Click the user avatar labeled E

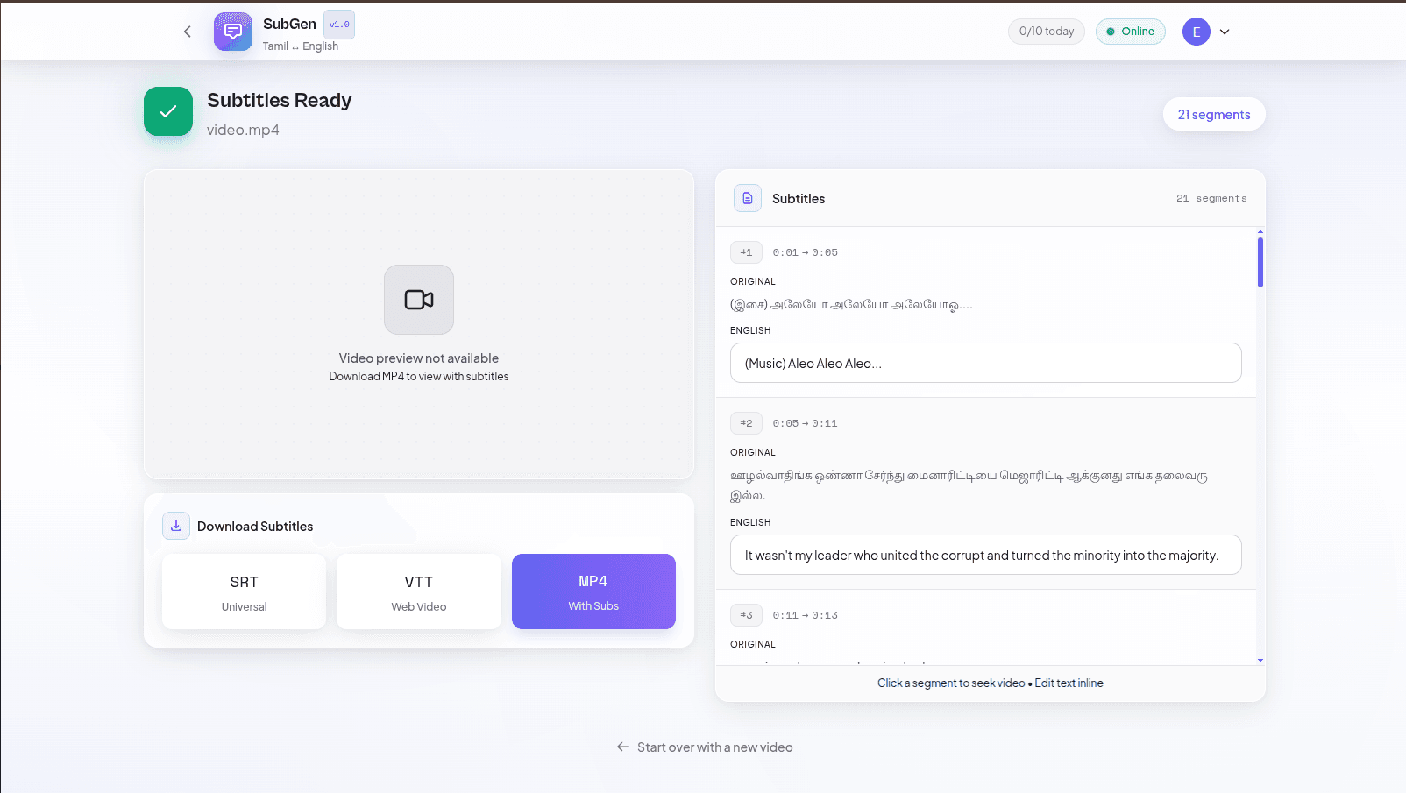(x=1197, y=32)
